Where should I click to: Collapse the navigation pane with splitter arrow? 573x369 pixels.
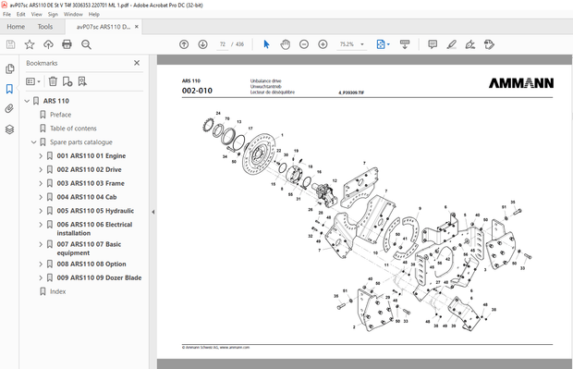click(x=152, y=212)
